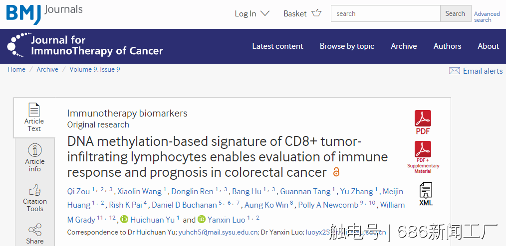The width and height of the screenshot is (506, 246).
Task: Open Browse by topic menu
Action: coord(347,46)
